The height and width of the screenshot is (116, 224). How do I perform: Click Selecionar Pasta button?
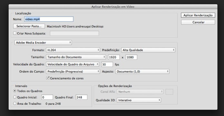(x=29, y=26)
